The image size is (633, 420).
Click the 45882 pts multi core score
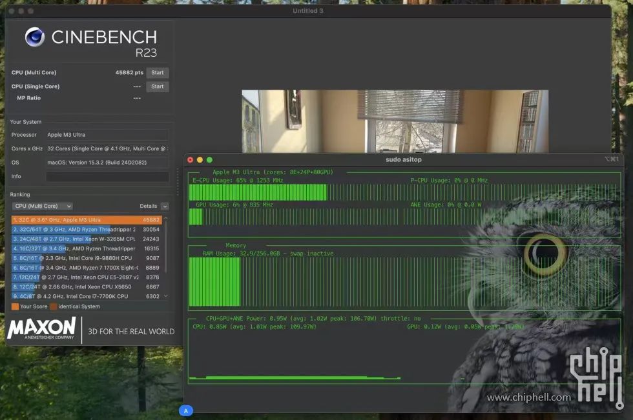(x=129, y=72)
